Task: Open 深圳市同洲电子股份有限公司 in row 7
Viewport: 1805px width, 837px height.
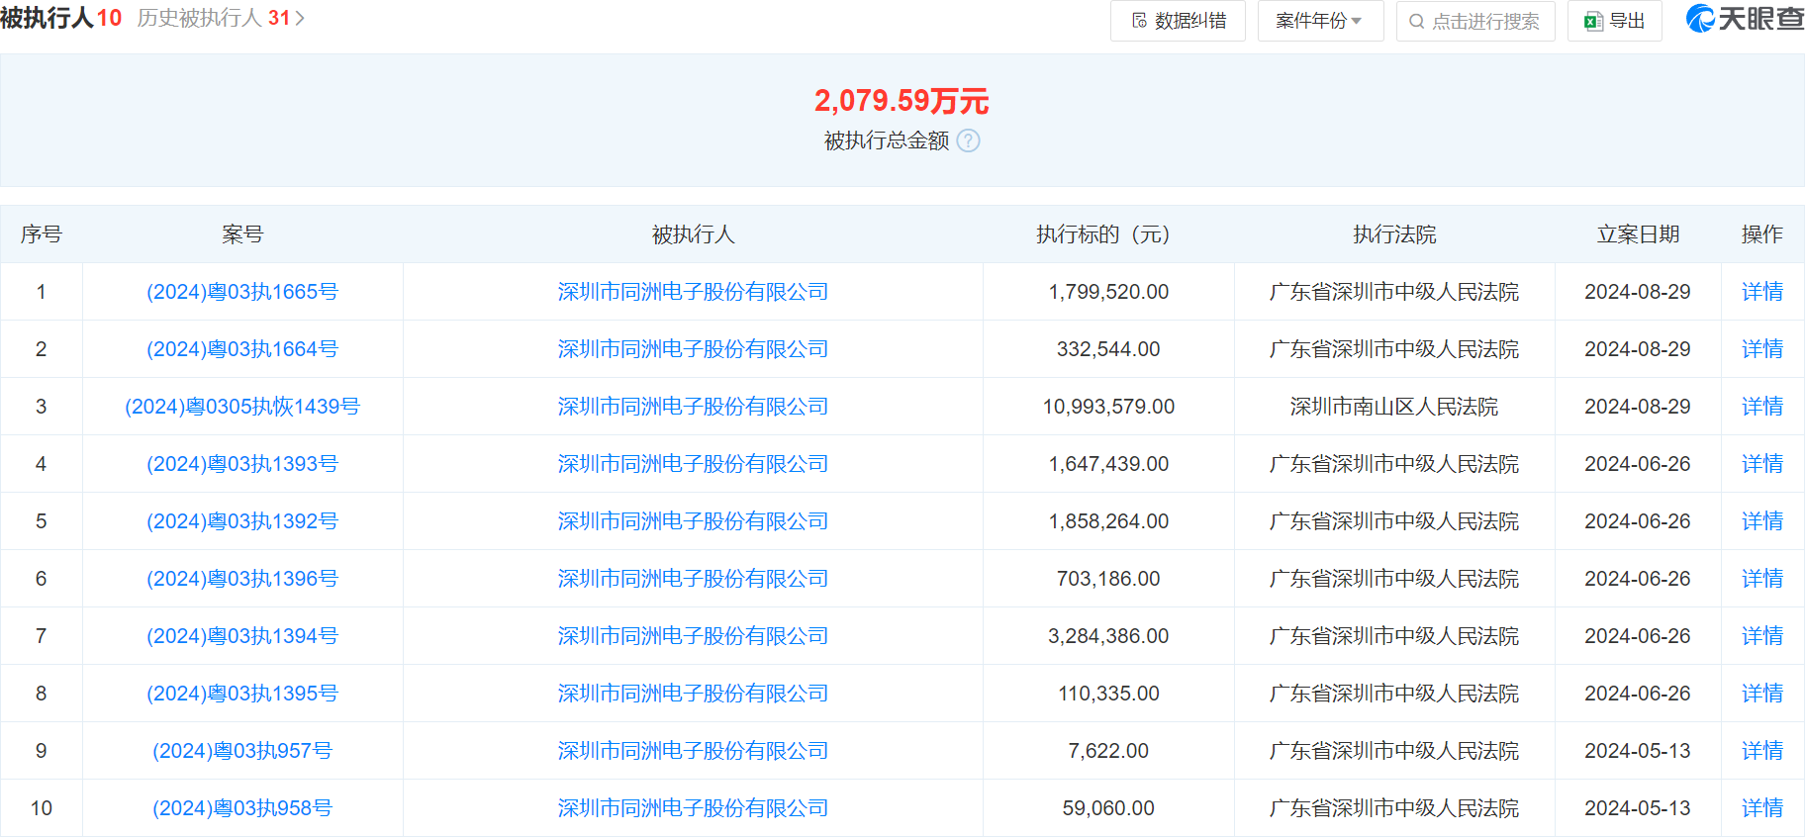Action: pyautogui.click(x=693, y=636)
